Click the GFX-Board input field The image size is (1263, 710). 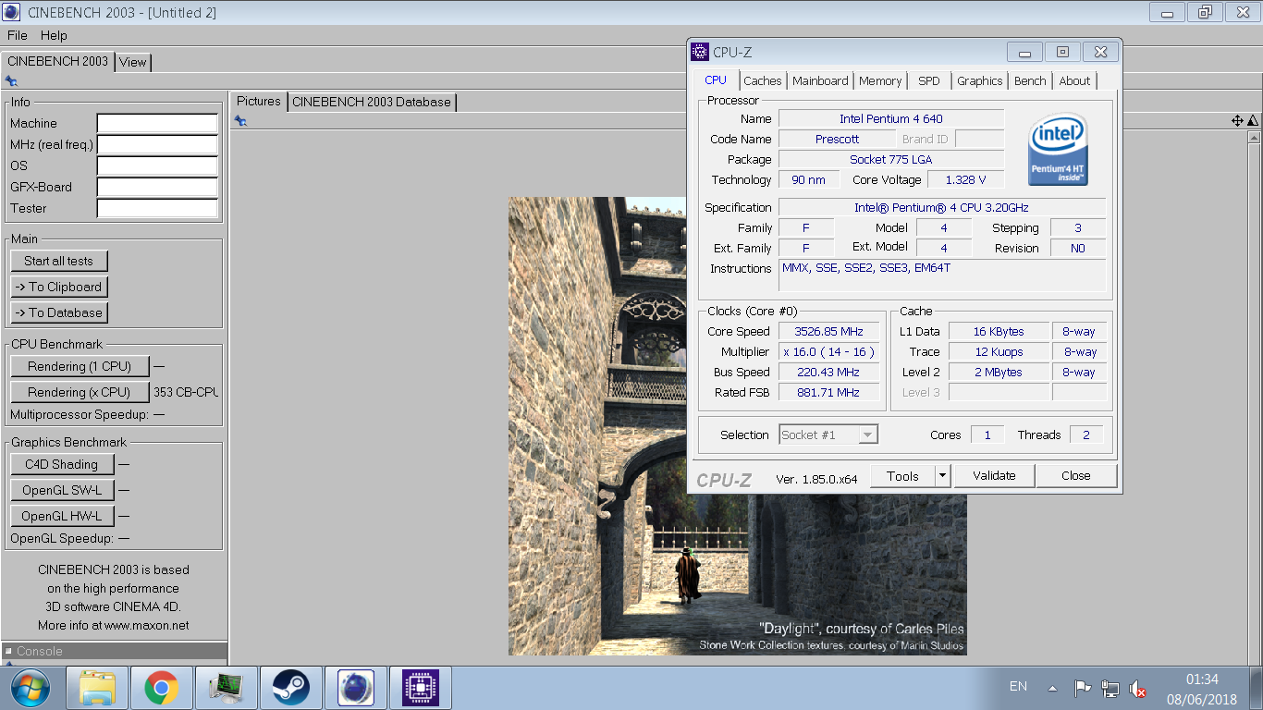157,188
